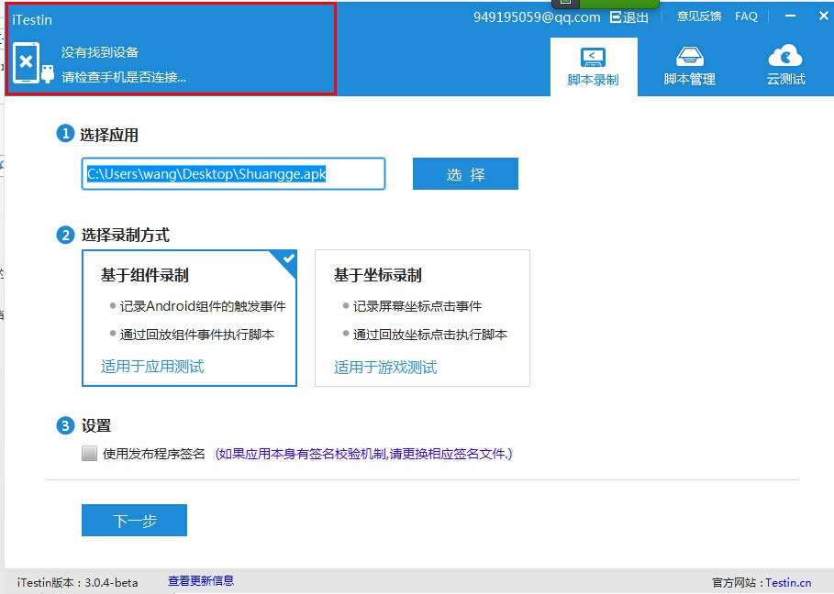
Task: Click the account email 949195059@qq.com
Action: pyautogui.click(x=537, y=17)
